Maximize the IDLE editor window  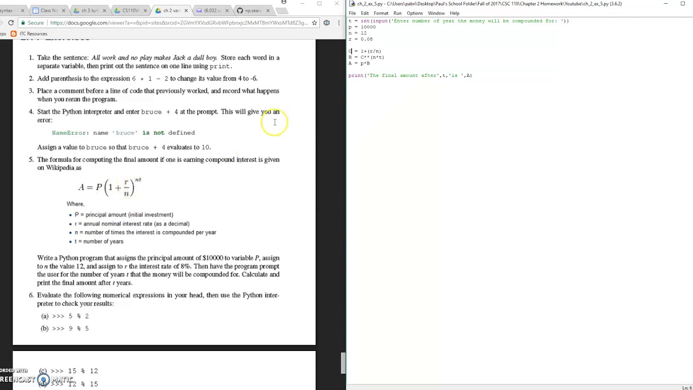point(683,4)
